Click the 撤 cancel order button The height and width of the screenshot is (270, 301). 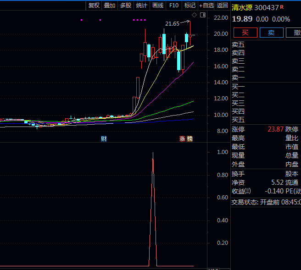coord(293,33)
